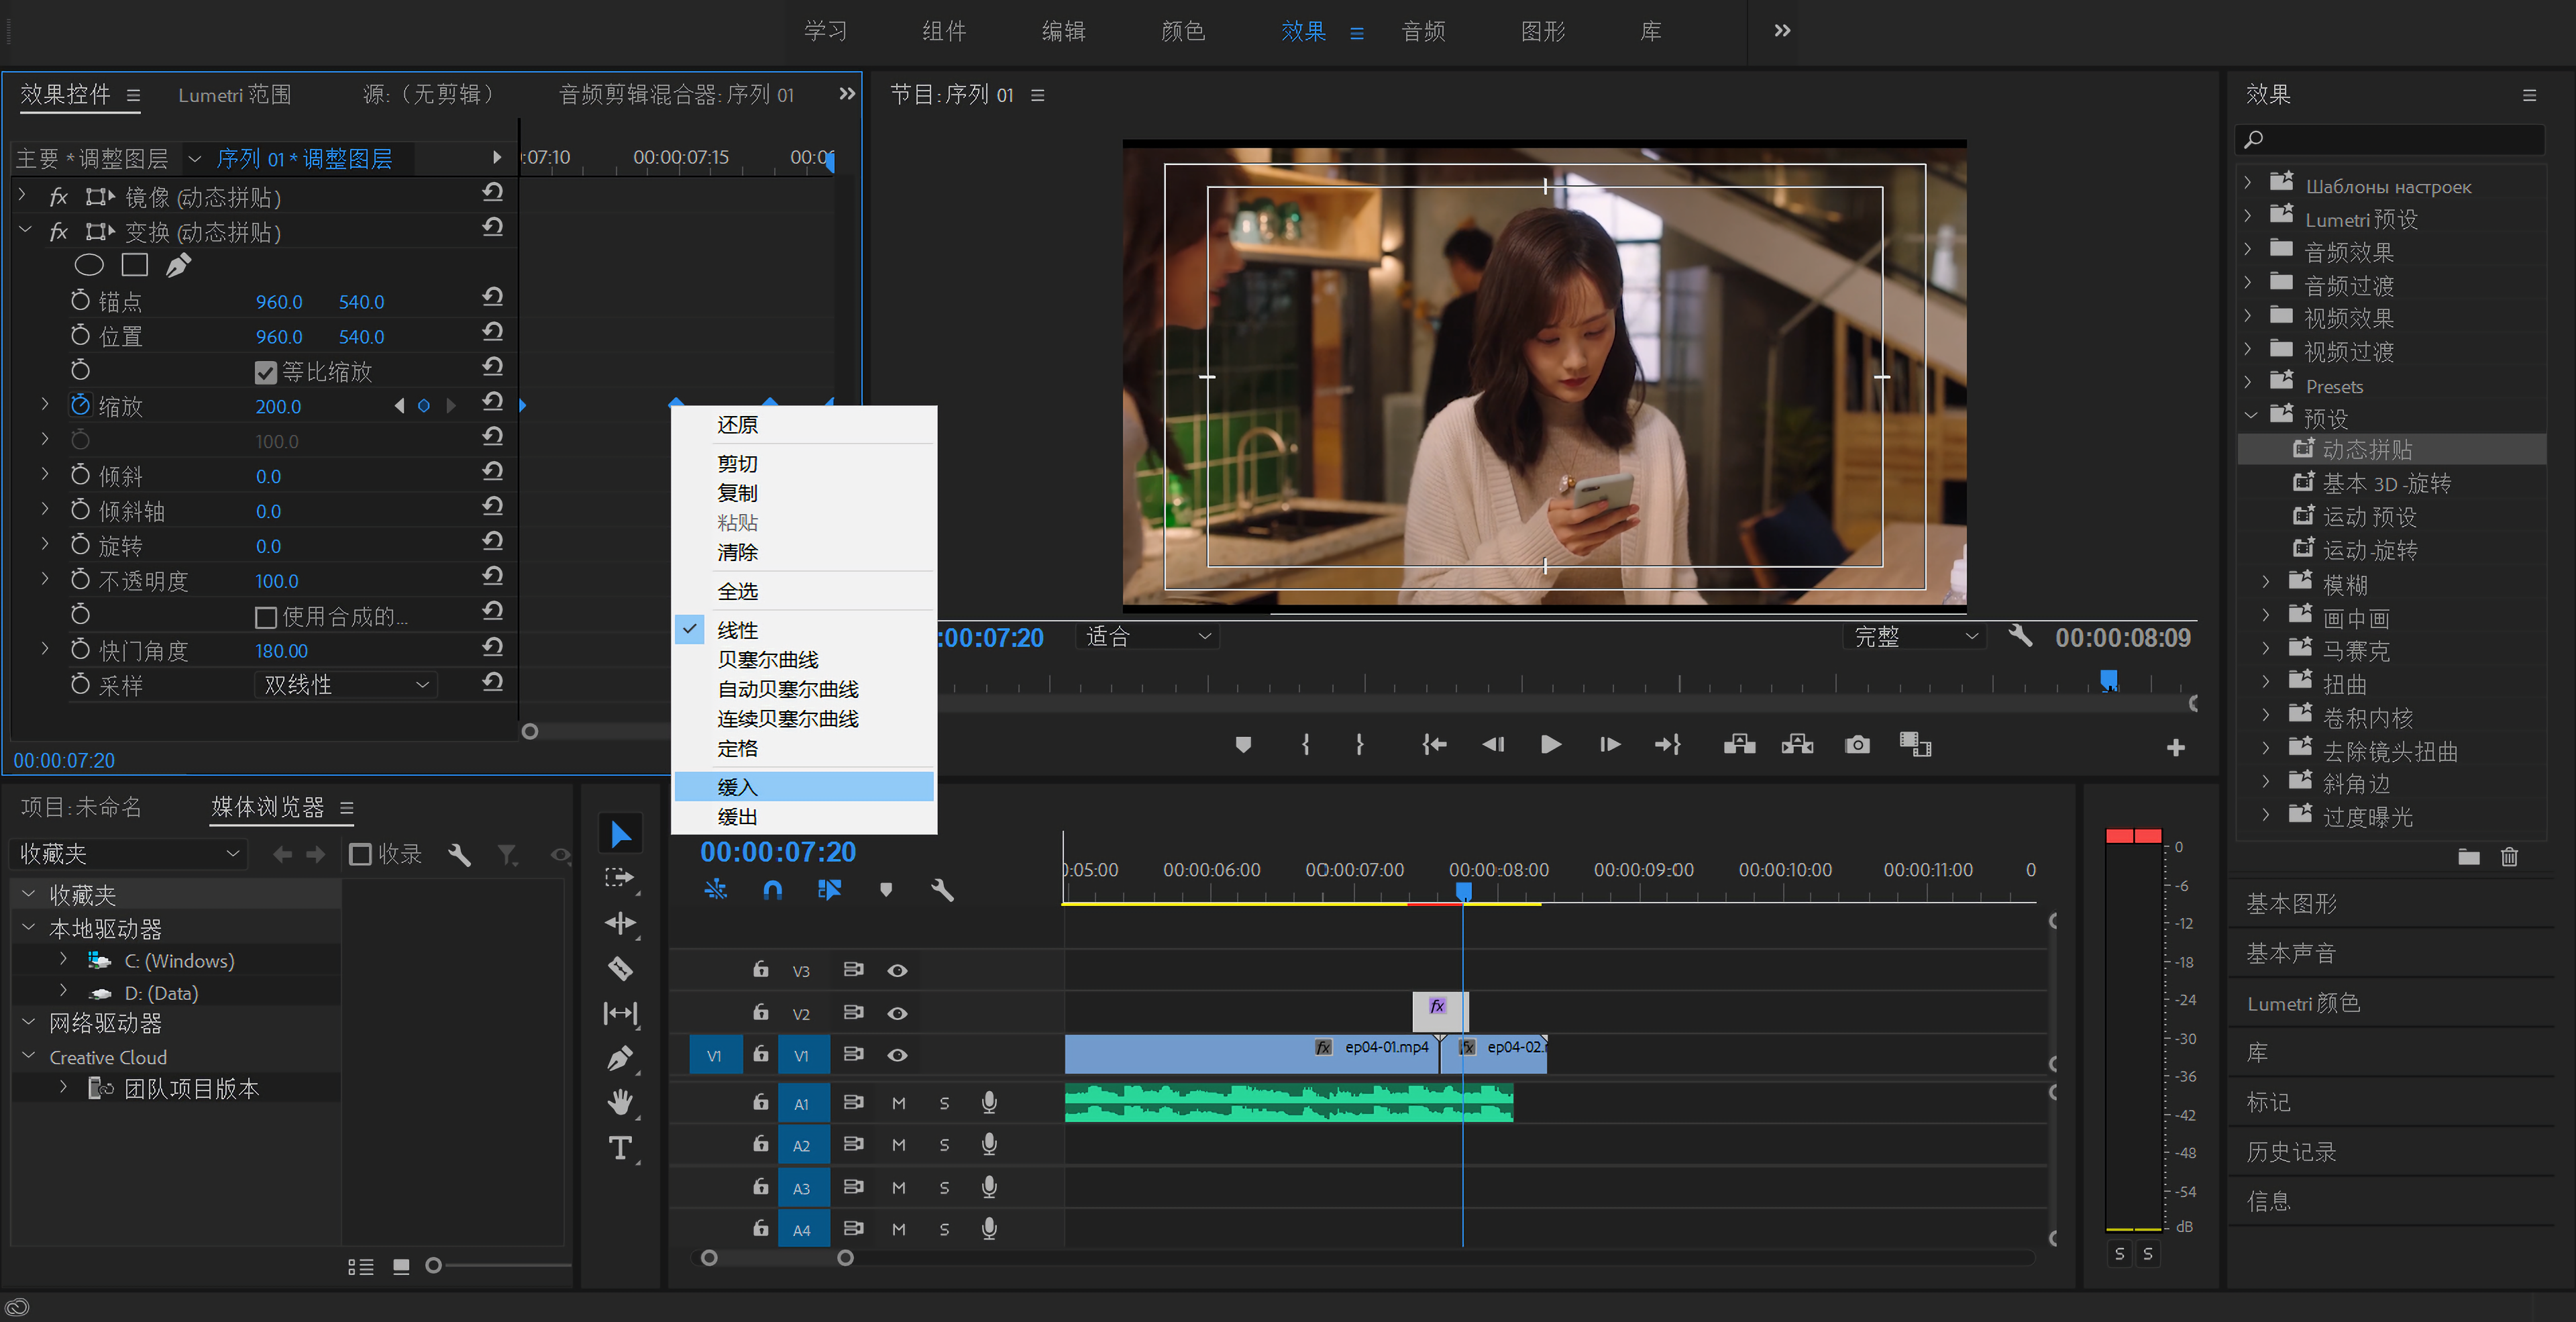This screenshot has width=2576, height=1322.
Task: Create new custom bin in effects panel
Action: pyautogui.click(x=2469, y=857)
